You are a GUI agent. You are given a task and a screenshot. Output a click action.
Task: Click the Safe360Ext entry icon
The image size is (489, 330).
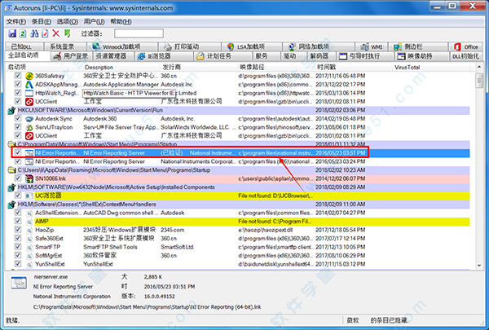(29, 239)
